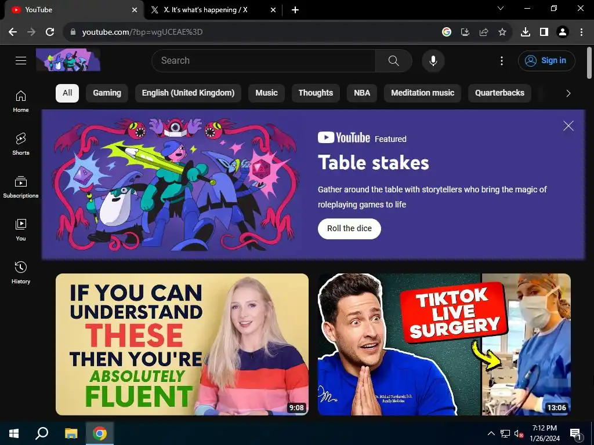The height and width of the screenshot is (445, 594).
Task: Close the YouTube tab
Action: [x=135, y=10]
